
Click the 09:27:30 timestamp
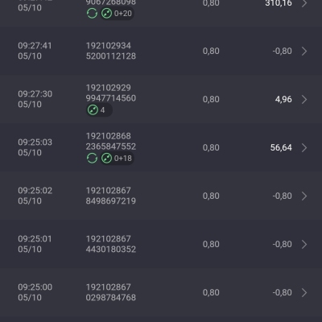click(x=35, y=94)
